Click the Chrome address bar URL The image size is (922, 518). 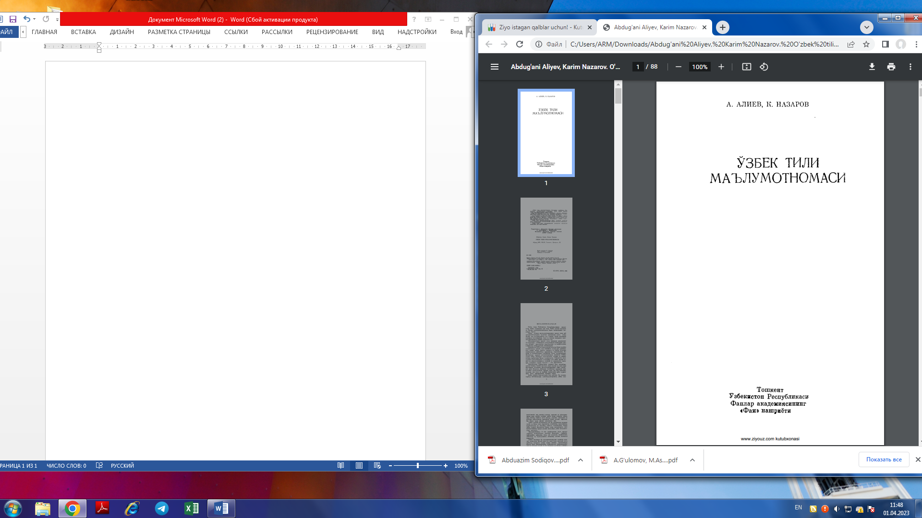(x=704, y=44)
